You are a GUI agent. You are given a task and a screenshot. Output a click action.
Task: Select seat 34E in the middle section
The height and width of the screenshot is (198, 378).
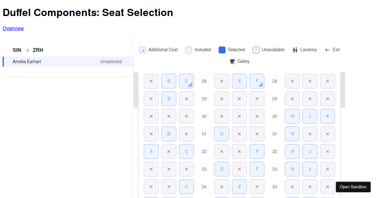point(239,187)
